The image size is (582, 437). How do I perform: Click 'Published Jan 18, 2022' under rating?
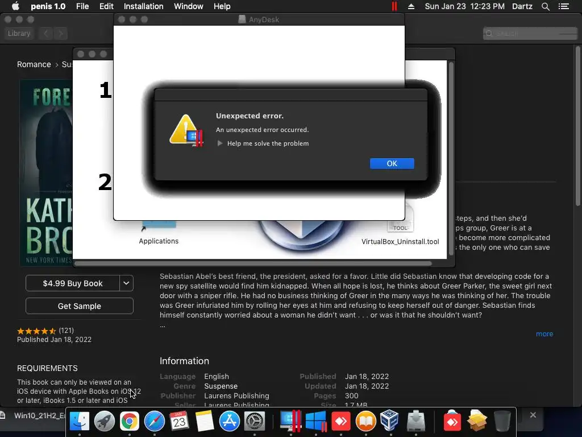[54, 340]
